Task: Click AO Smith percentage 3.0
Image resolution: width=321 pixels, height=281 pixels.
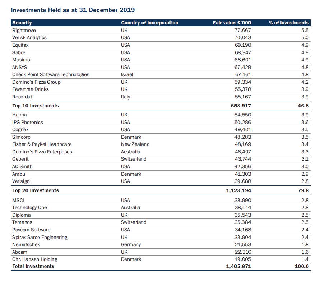Action: 305,166
